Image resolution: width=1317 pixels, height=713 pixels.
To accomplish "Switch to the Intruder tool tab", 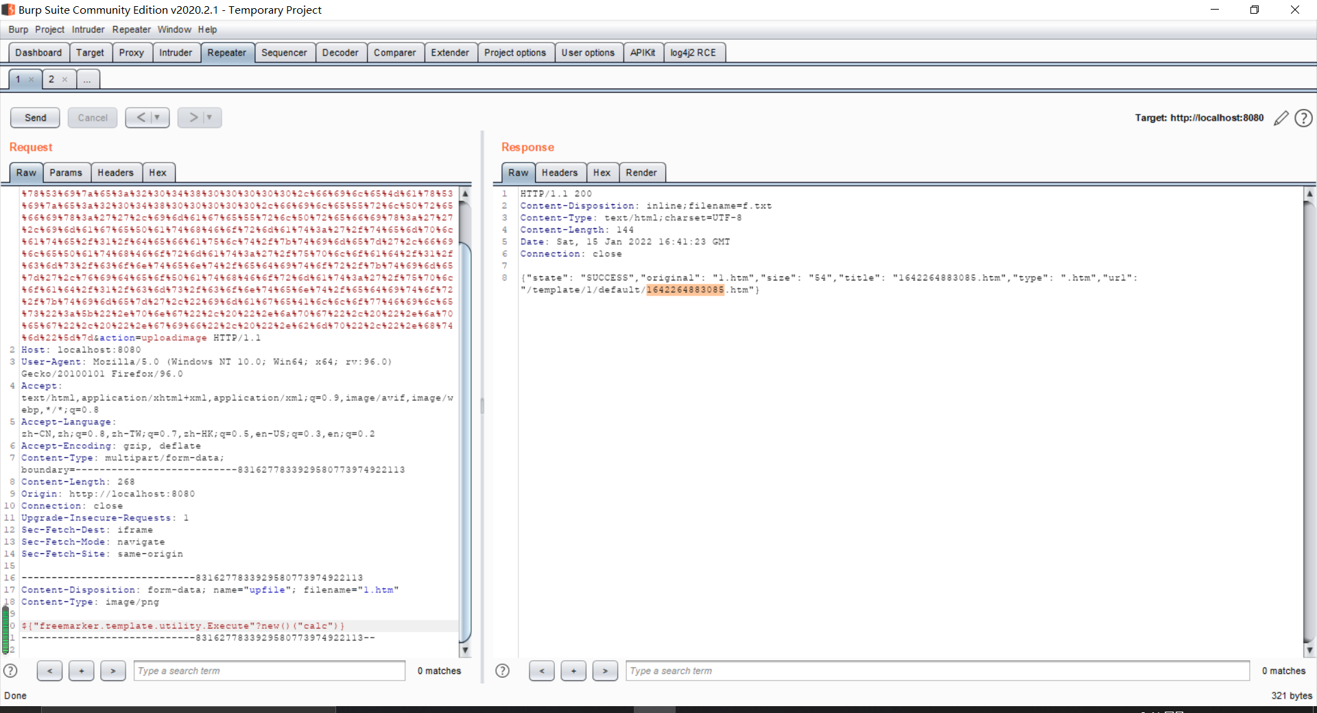I will pyautogui.click(x=176, y=53).
